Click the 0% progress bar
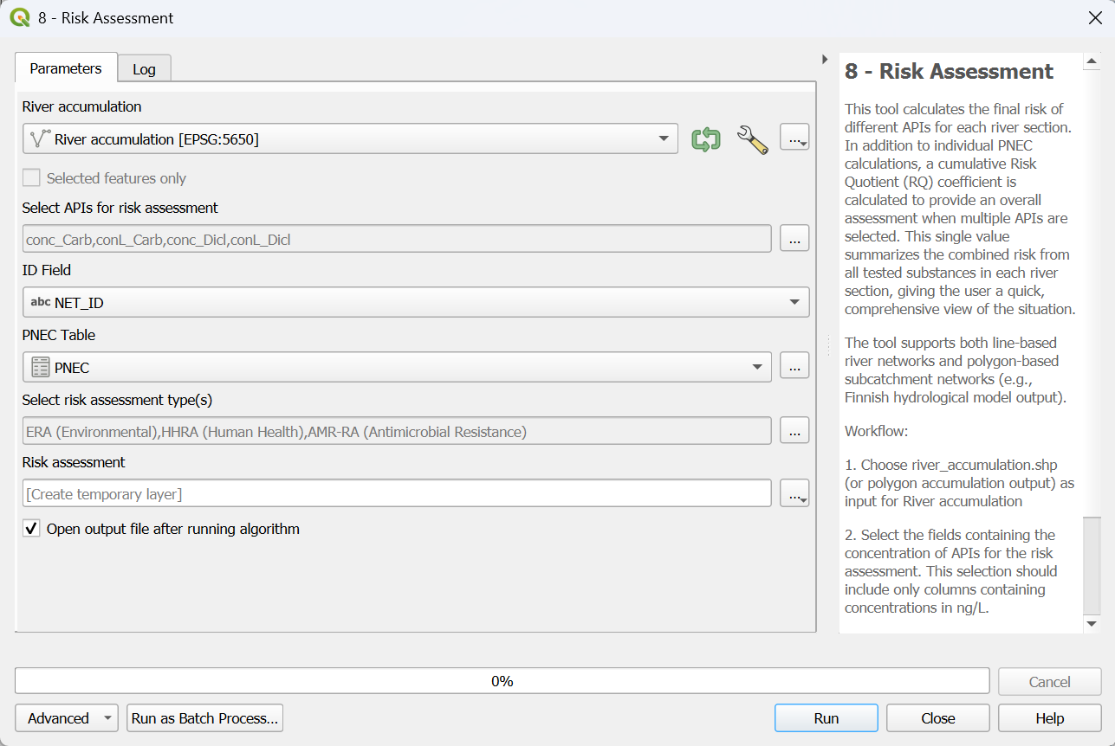This screenshot has height=746, width=1115. [x=502, y=681]
